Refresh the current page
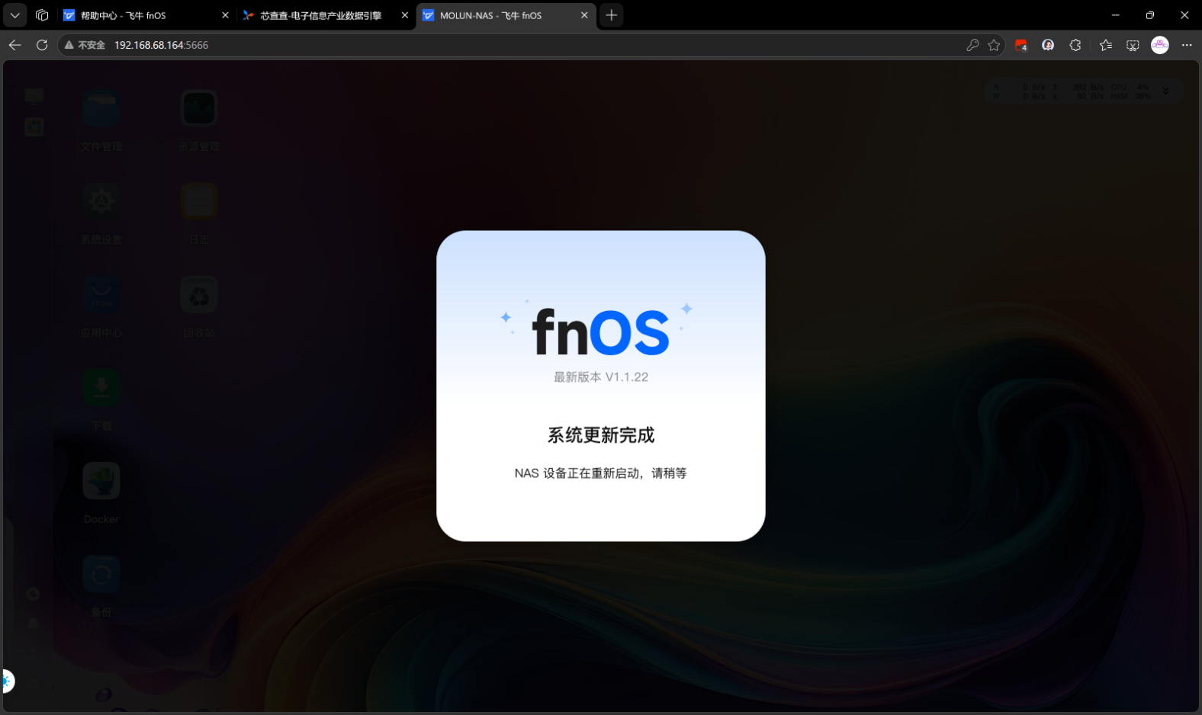The width and height of the screenshot is (1202, 715). [x=42, y=45]
